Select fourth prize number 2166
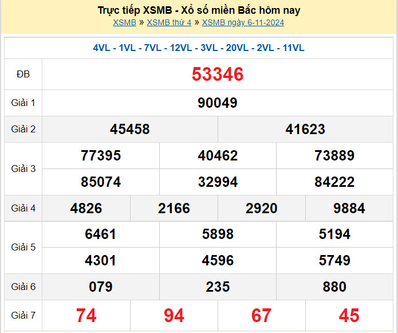Viewport: 398px width, 333px height. (174, 208)
